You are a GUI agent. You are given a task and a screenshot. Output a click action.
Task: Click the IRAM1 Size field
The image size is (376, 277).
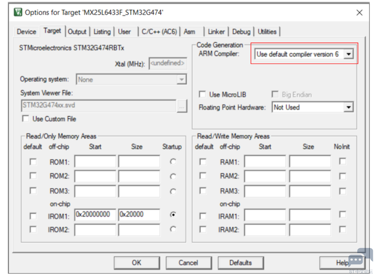310,215
